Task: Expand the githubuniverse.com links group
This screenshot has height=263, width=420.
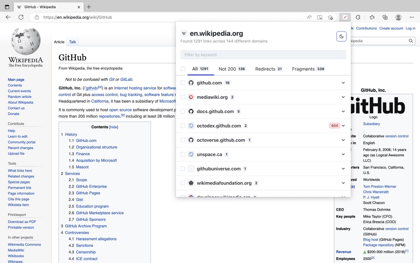Action: (343, 169)
